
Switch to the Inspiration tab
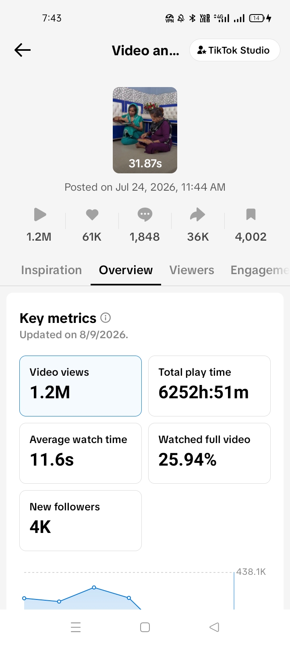pos(52,270)
